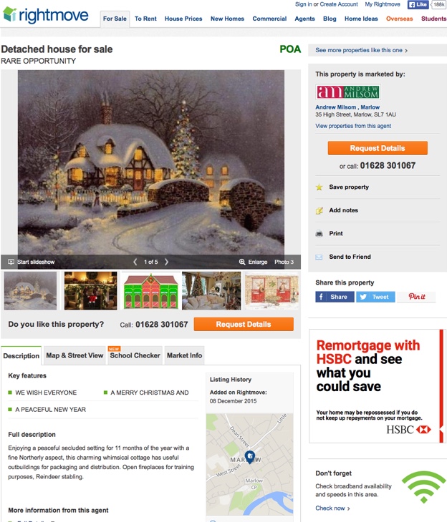Go to the previous photo with the left chevron
The image size is (447, 522).
[135, 262]
